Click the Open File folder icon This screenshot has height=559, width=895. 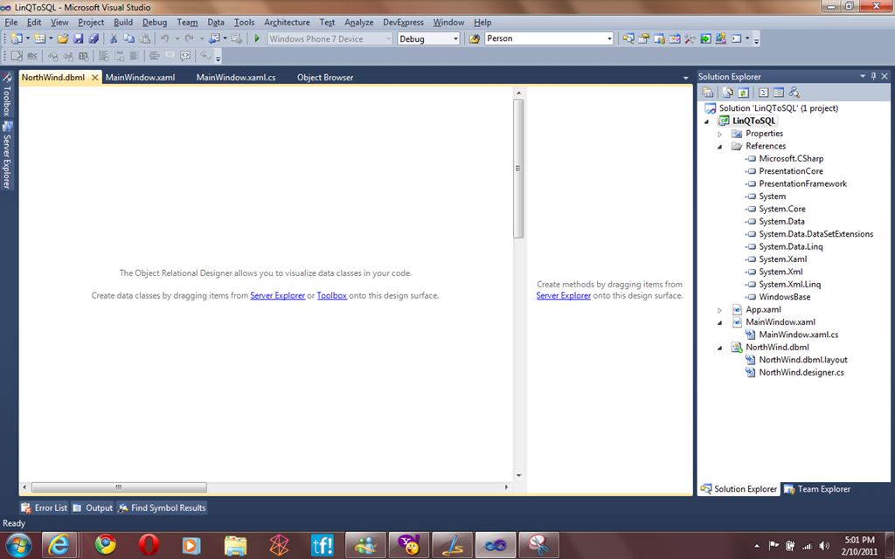tap(63, 38)
